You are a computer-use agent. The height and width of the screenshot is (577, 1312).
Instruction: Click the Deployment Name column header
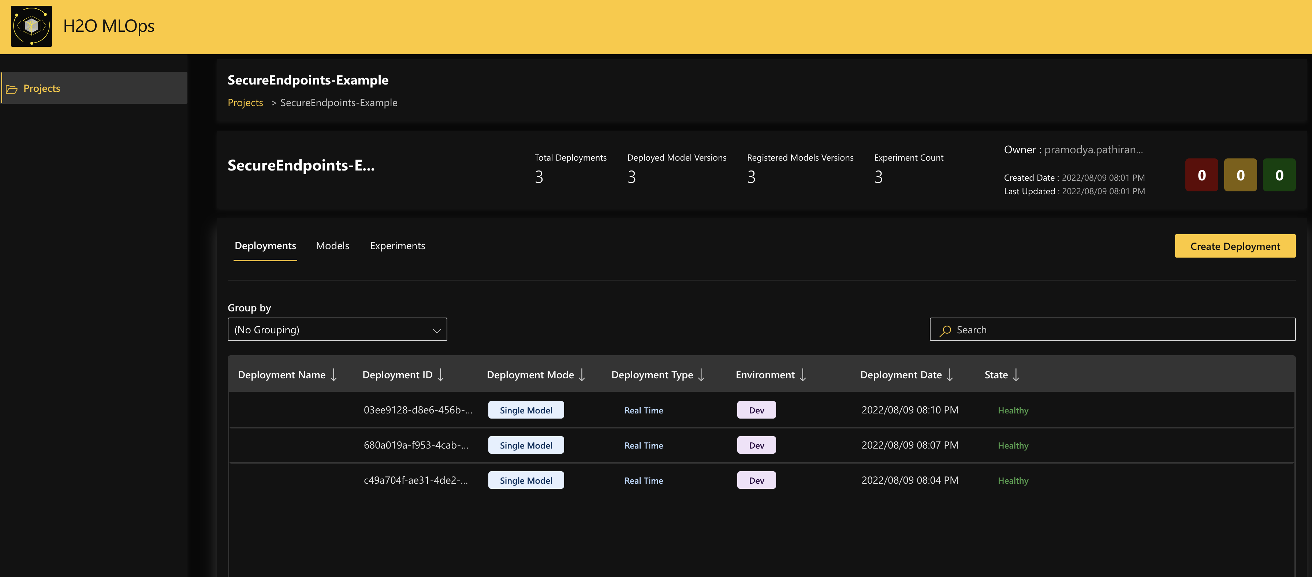coord(282,375)
